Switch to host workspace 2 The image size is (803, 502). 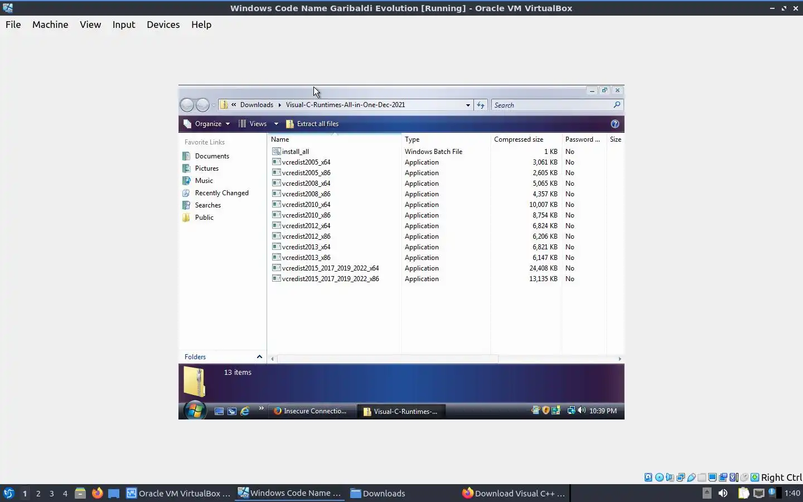(x=38, y=493)
